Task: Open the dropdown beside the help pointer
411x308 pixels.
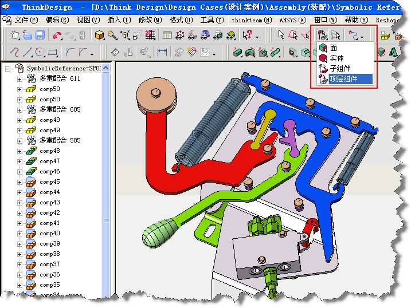Action: point(257,37)
